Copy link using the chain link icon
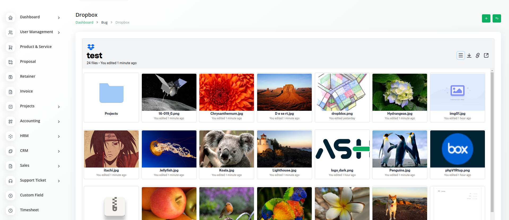 click(x=477, y=55)
